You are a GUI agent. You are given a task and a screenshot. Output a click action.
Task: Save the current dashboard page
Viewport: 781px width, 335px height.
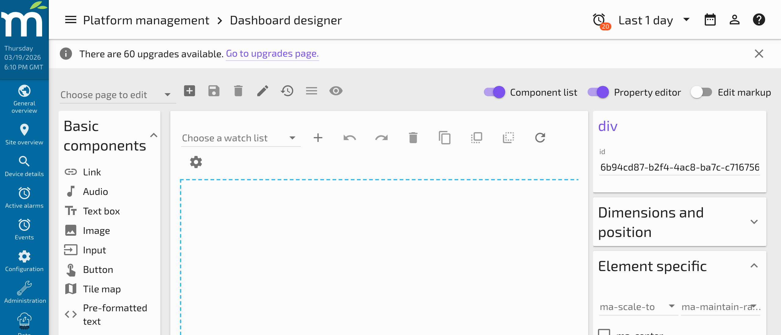[x=214, y=91]
